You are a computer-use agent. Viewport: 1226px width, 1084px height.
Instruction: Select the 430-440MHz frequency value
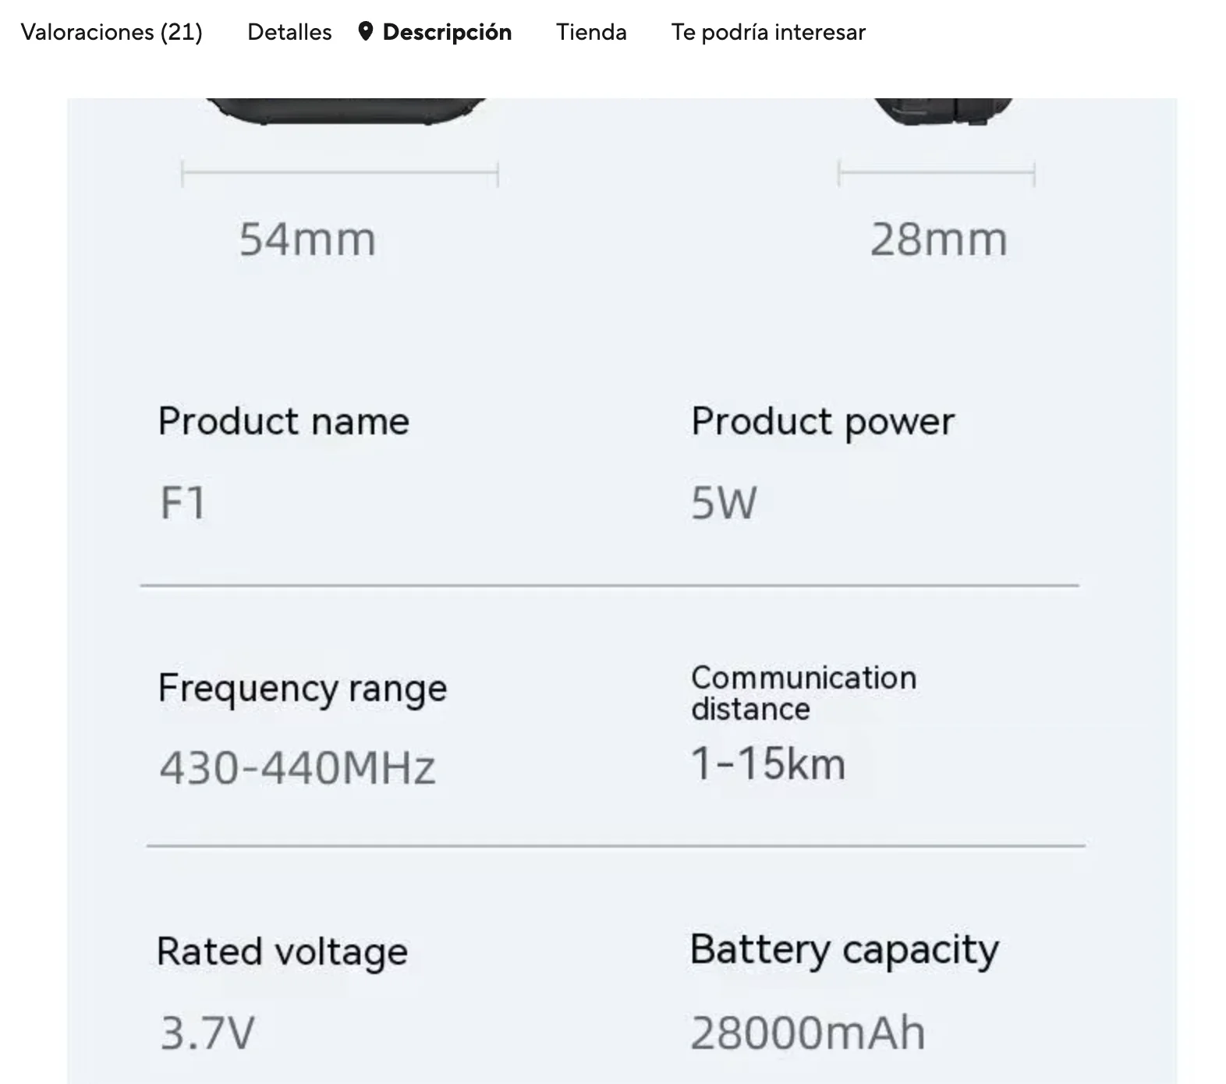[297, 768]
